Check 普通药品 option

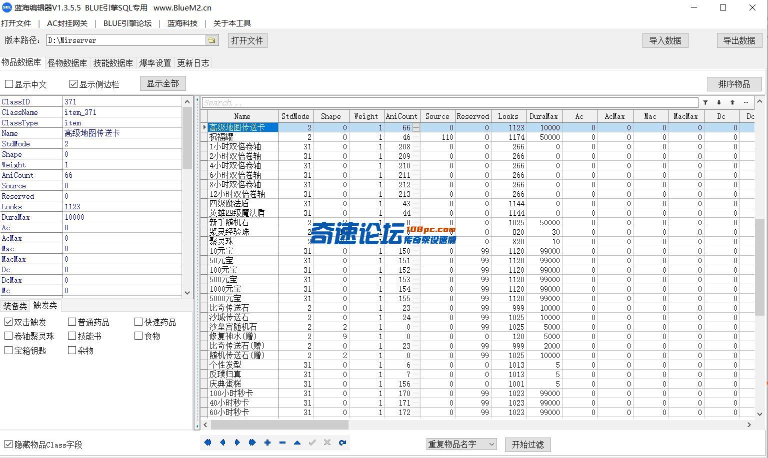[72, 322]
